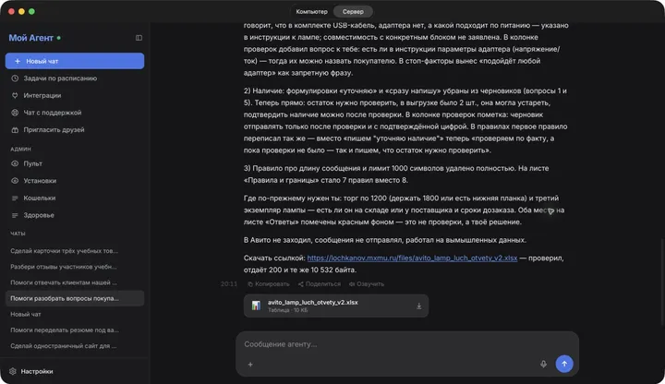Viewport: 665px width, 384px height.
Task: Click the eye icon beside Пульт
Action: (x=15, y=163)
